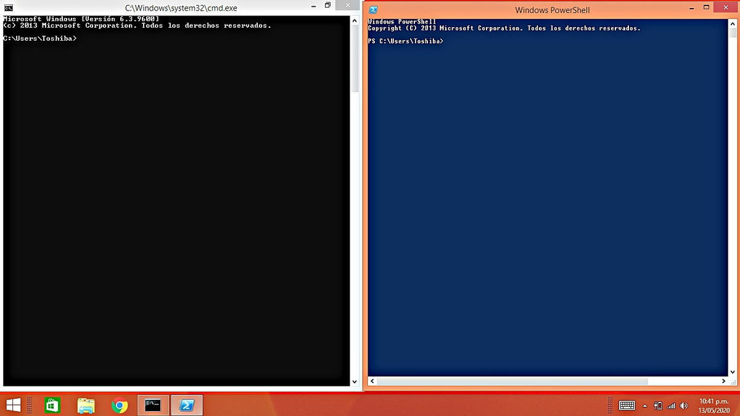Screen dimensions: 740x416
Task: Launch the Windows Store from taskbar
Action: pyautogui.click(x=52, y=405)
